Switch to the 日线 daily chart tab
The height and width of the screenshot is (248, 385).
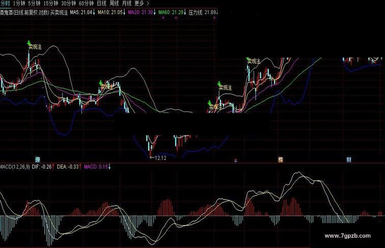coord(101,3)
